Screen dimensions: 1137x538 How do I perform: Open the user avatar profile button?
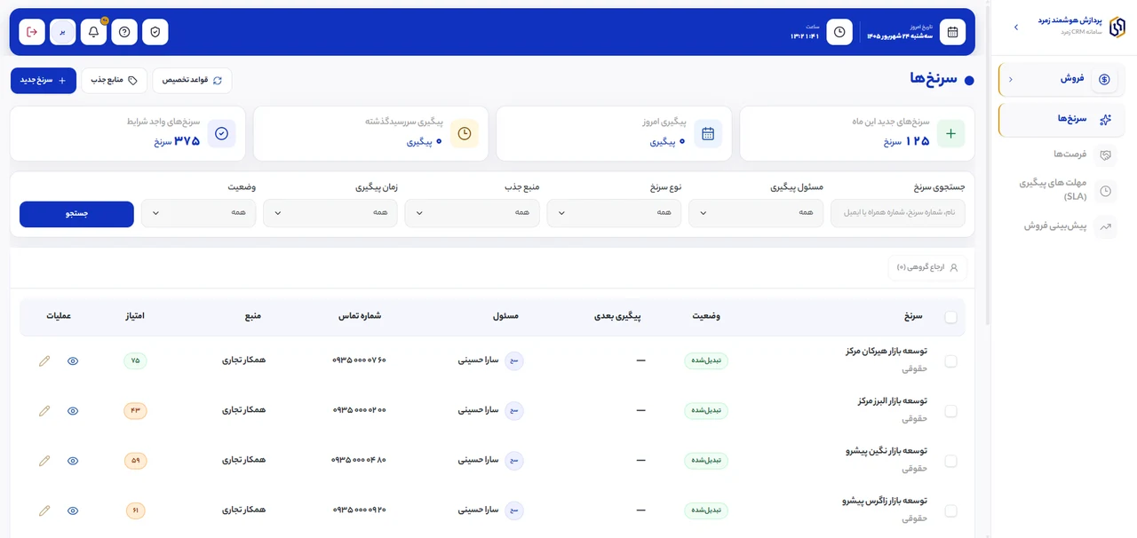point(63,32)
